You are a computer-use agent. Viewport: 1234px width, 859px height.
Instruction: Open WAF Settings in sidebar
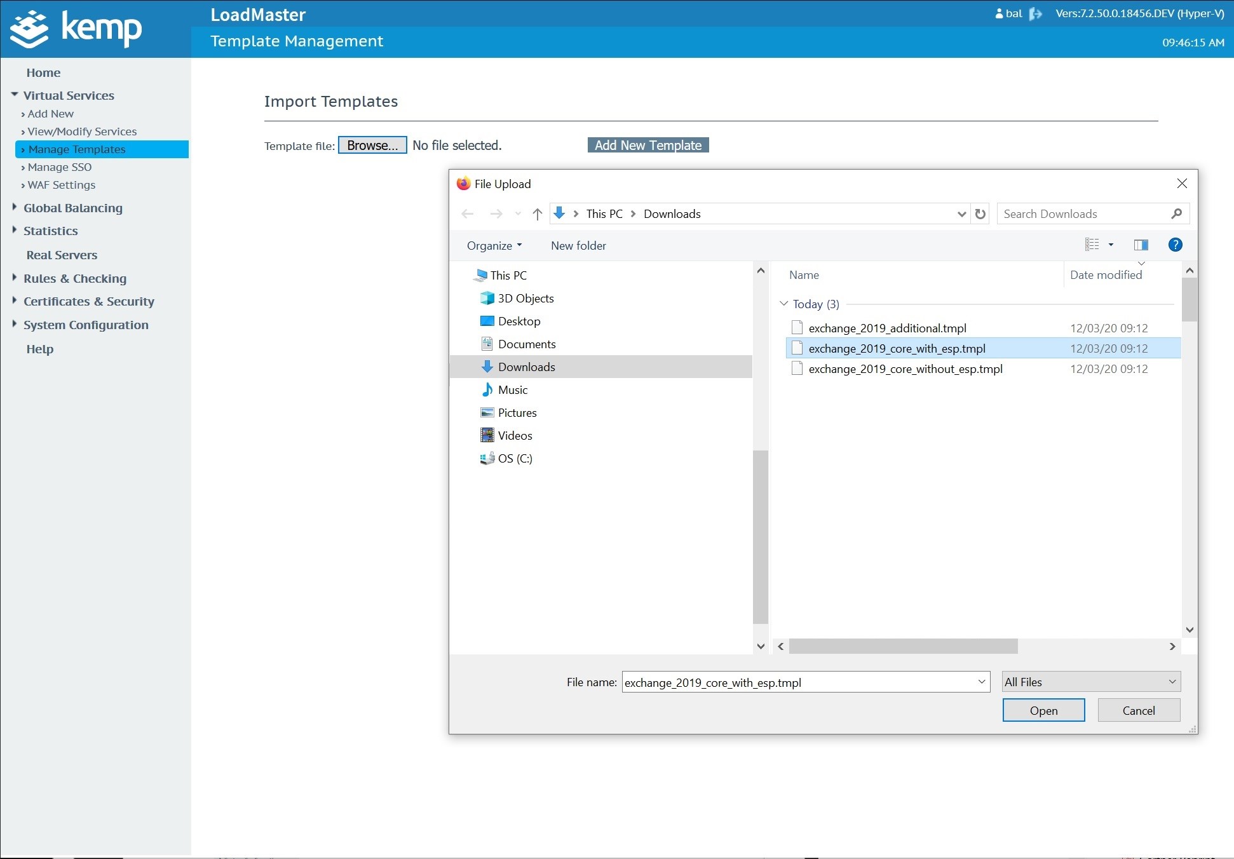pos(61,185)
